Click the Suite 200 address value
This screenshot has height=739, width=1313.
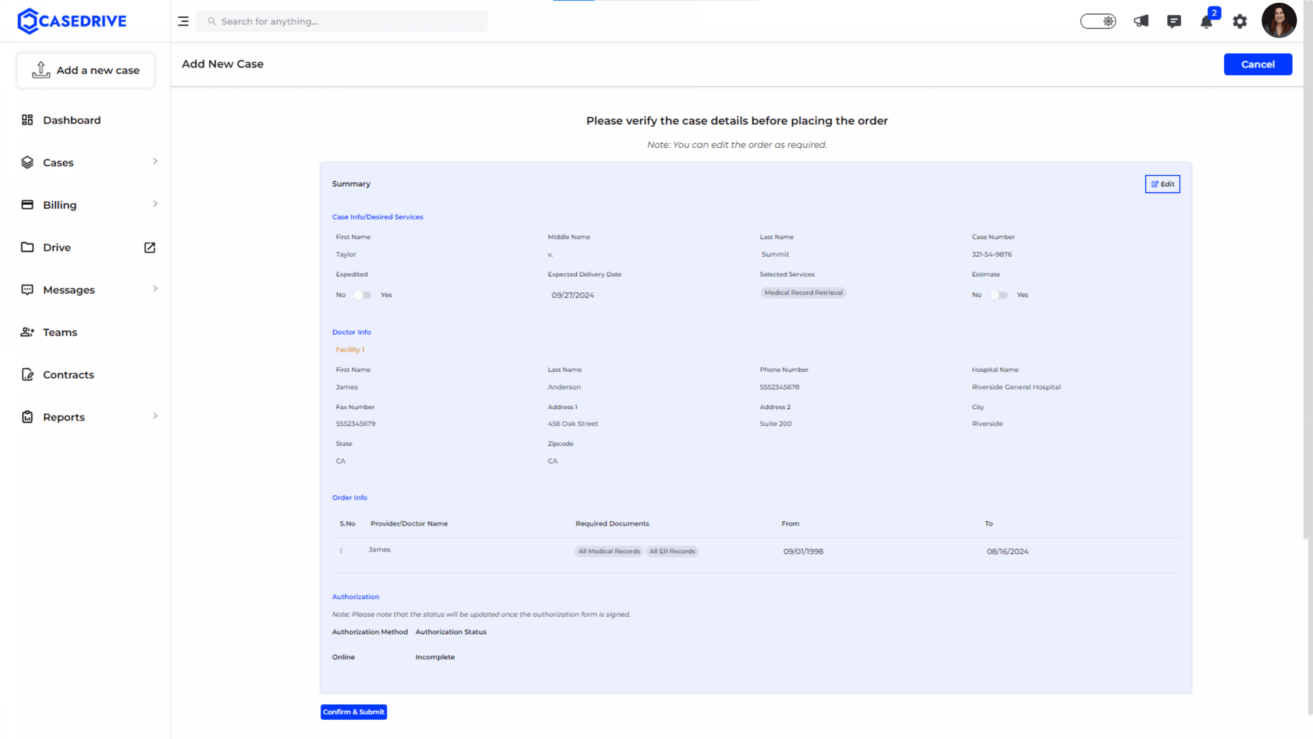click(x=775, y=424)
